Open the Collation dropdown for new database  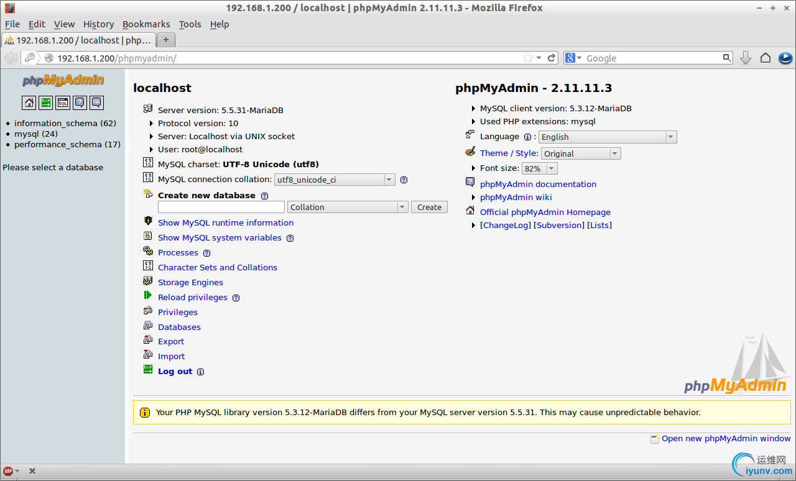click(348, 207)
